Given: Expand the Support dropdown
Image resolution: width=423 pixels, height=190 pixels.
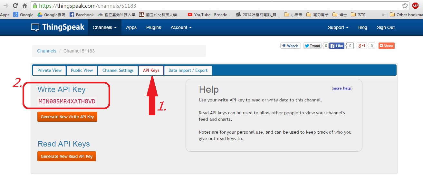Looking at the screenshot, I should [x=338, y=27].
